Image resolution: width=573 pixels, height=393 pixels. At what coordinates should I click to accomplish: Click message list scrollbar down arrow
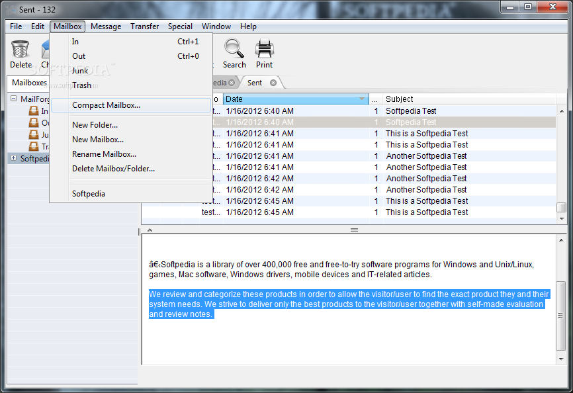pyautogui.click(x=562, y=219)
